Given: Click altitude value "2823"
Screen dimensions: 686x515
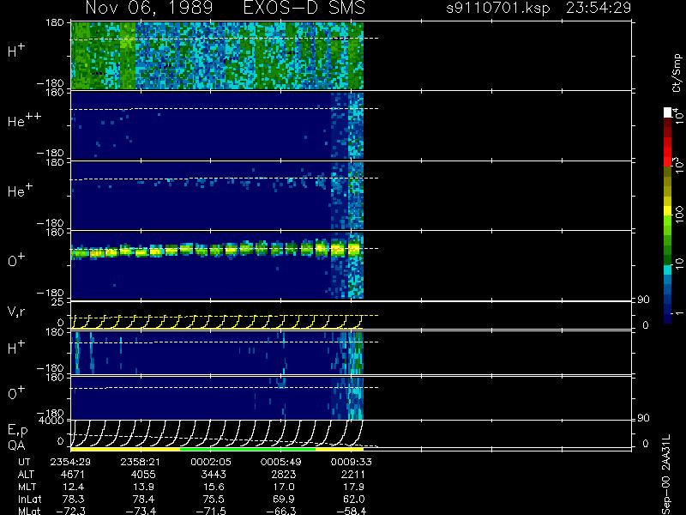Looking at the screenshot, I should (x=284, y=475).
